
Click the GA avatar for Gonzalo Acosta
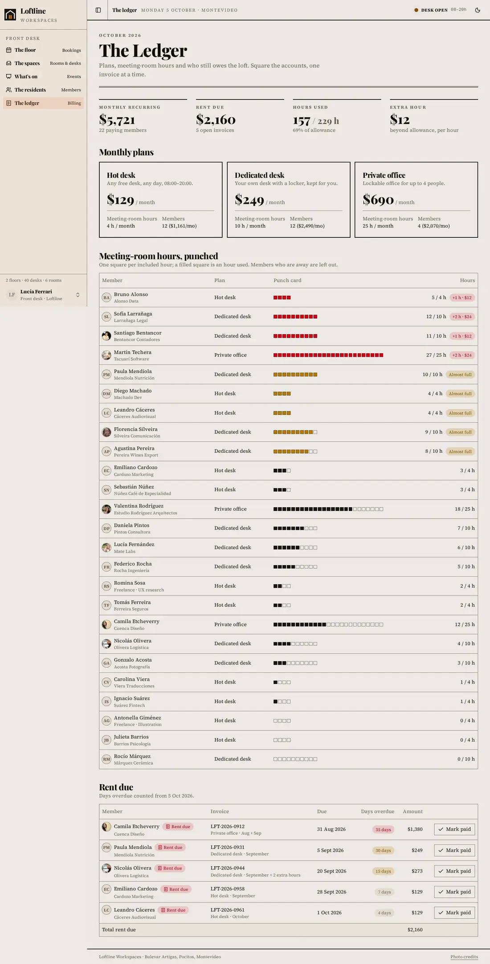coord(106,663)
